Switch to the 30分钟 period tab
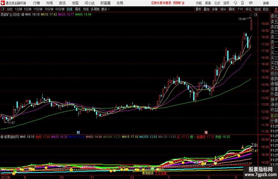 coord(49,9)
